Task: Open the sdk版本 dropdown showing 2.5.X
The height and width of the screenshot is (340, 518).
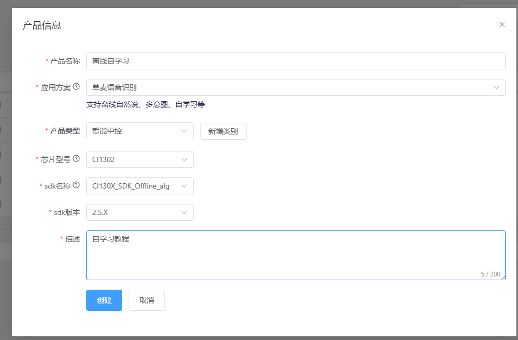Action: pyautogui.click(x=140, y=212)
